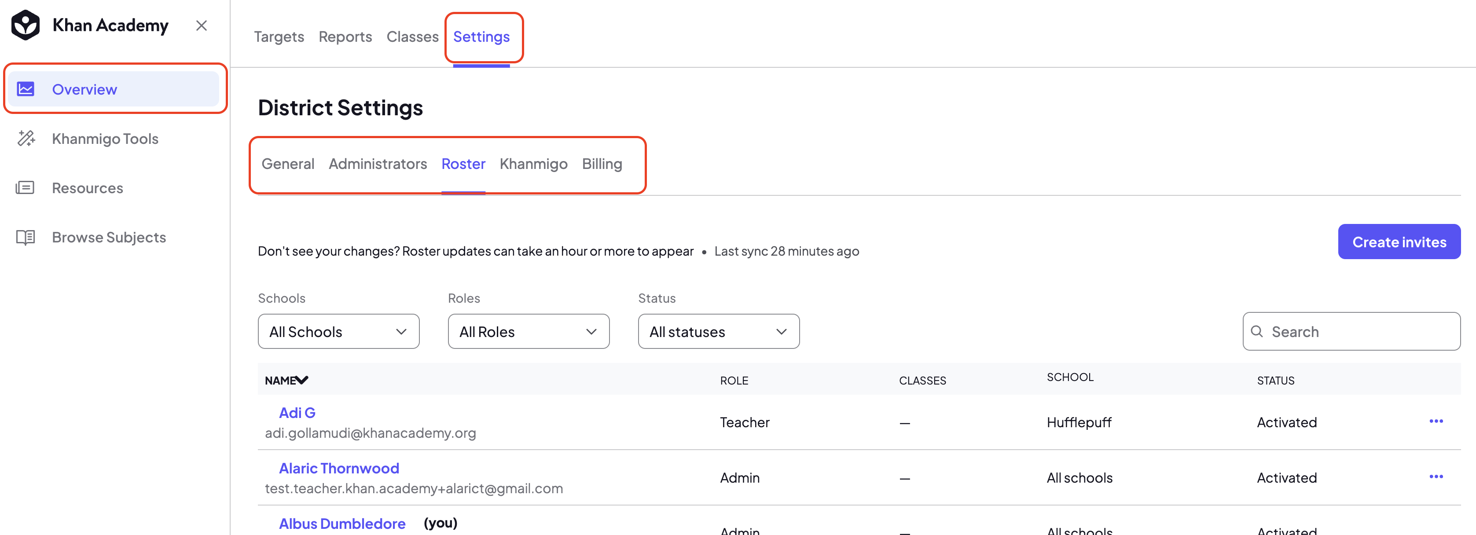This screenshot has width=1476, height=535.
Task: Expand the All Schools dropdown
Action: pyautogui.click(x=338, y=331)
